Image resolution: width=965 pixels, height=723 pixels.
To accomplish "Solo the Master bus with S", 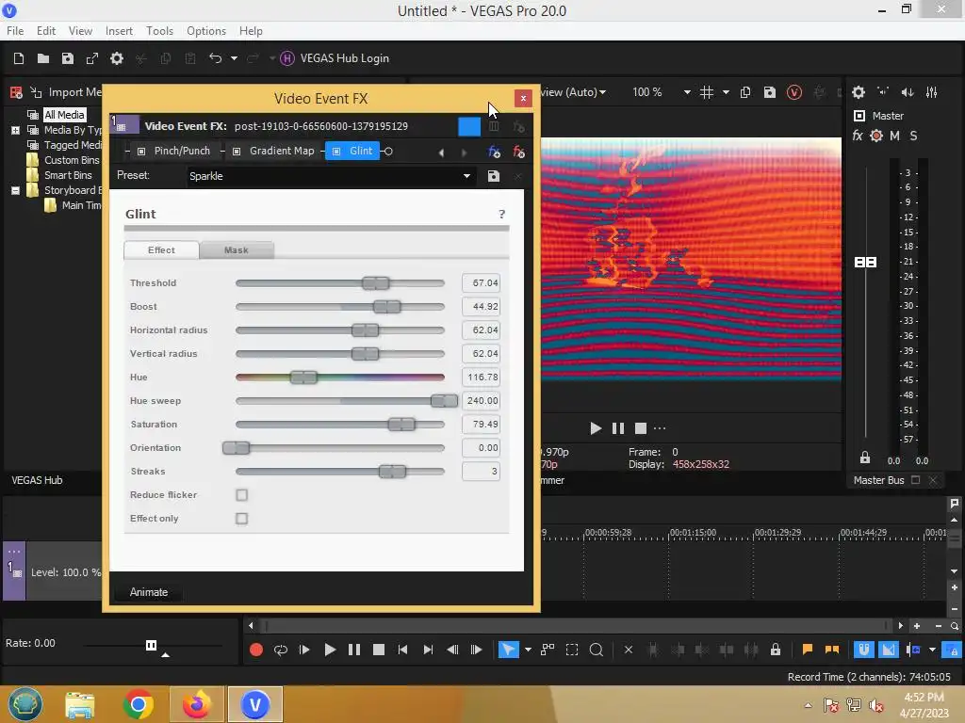I will 914,136.
